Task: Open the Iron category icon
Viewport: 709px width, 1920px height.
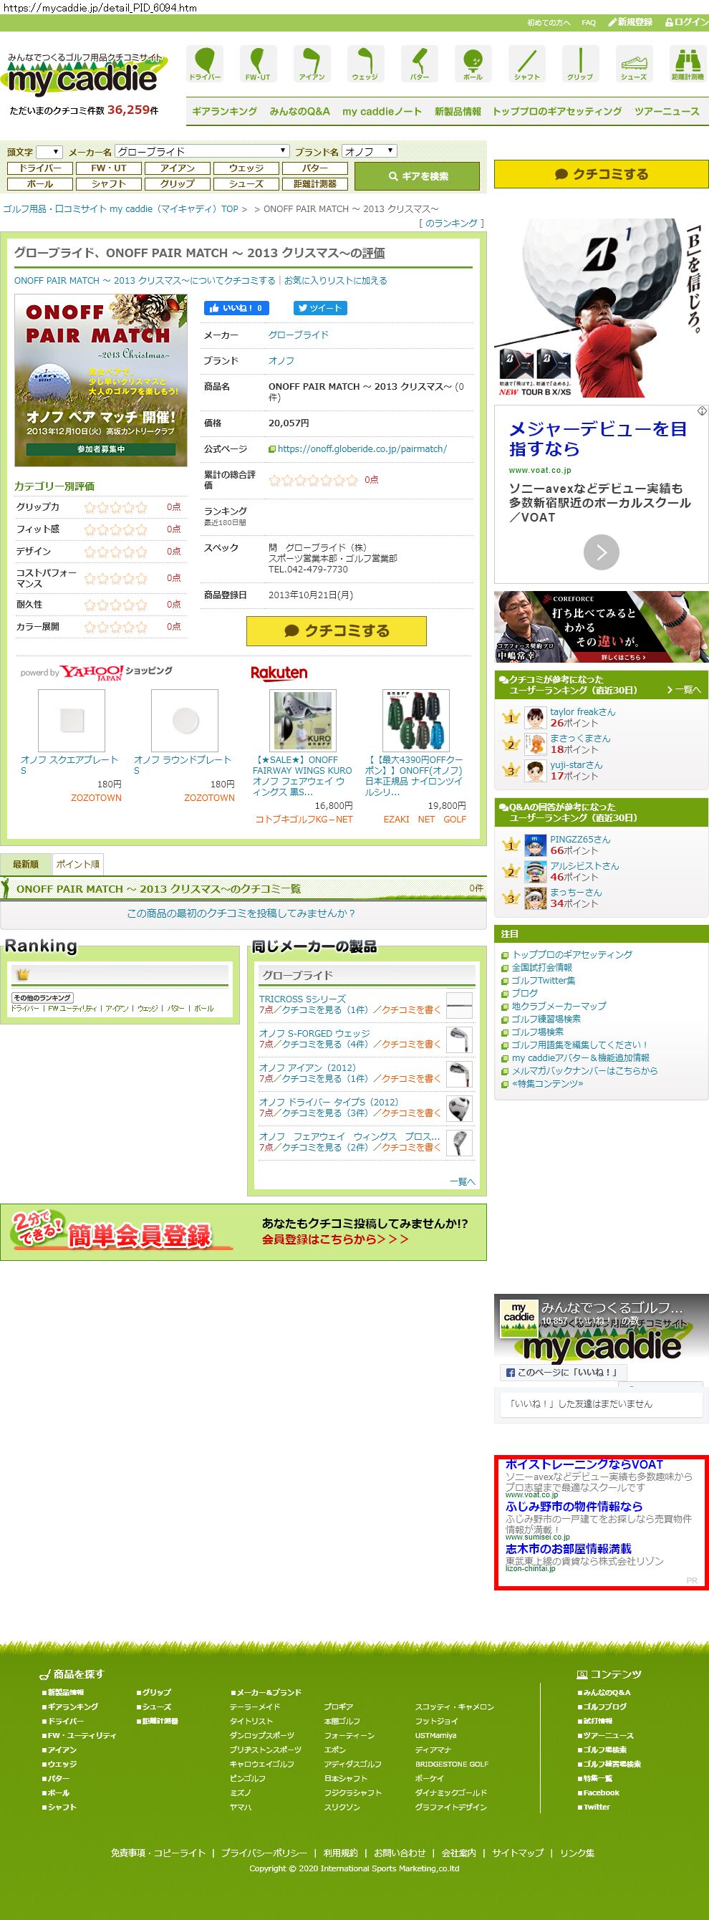Action: [312, 63]
